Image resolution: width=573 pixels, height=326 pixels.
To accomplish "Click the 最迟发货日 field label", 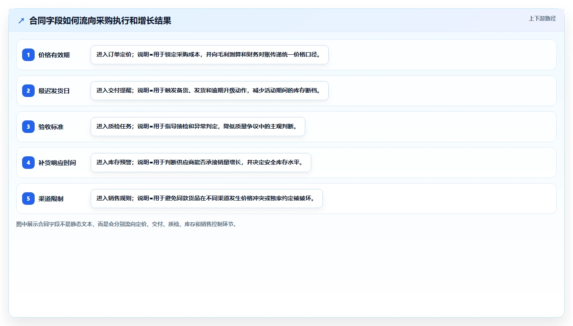I will pos(54,91).
